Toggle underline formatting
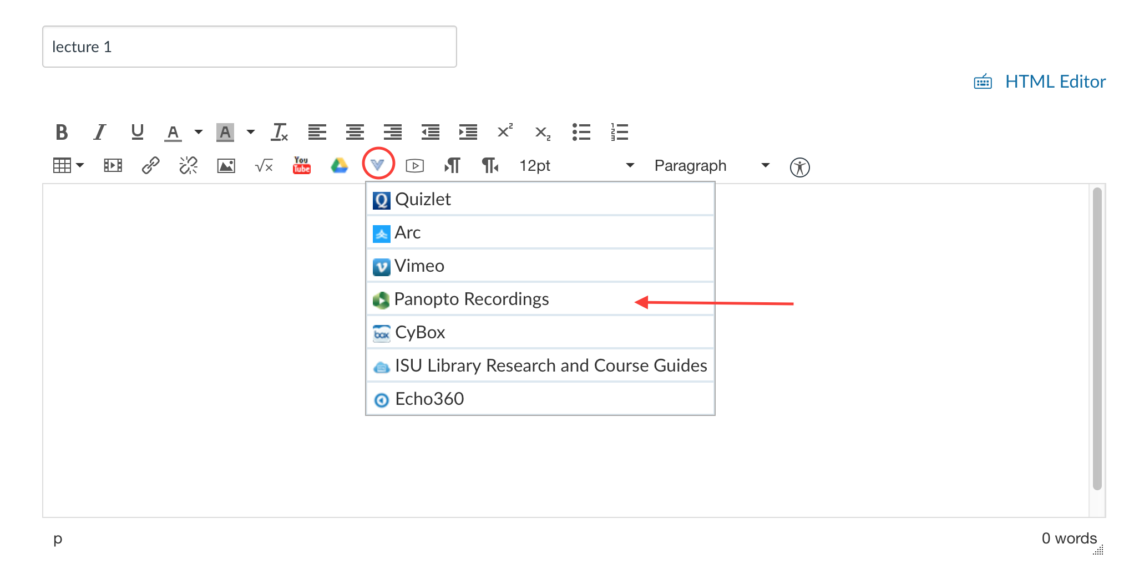This screenshot has width=1124, height=569. tap(137, 132)
